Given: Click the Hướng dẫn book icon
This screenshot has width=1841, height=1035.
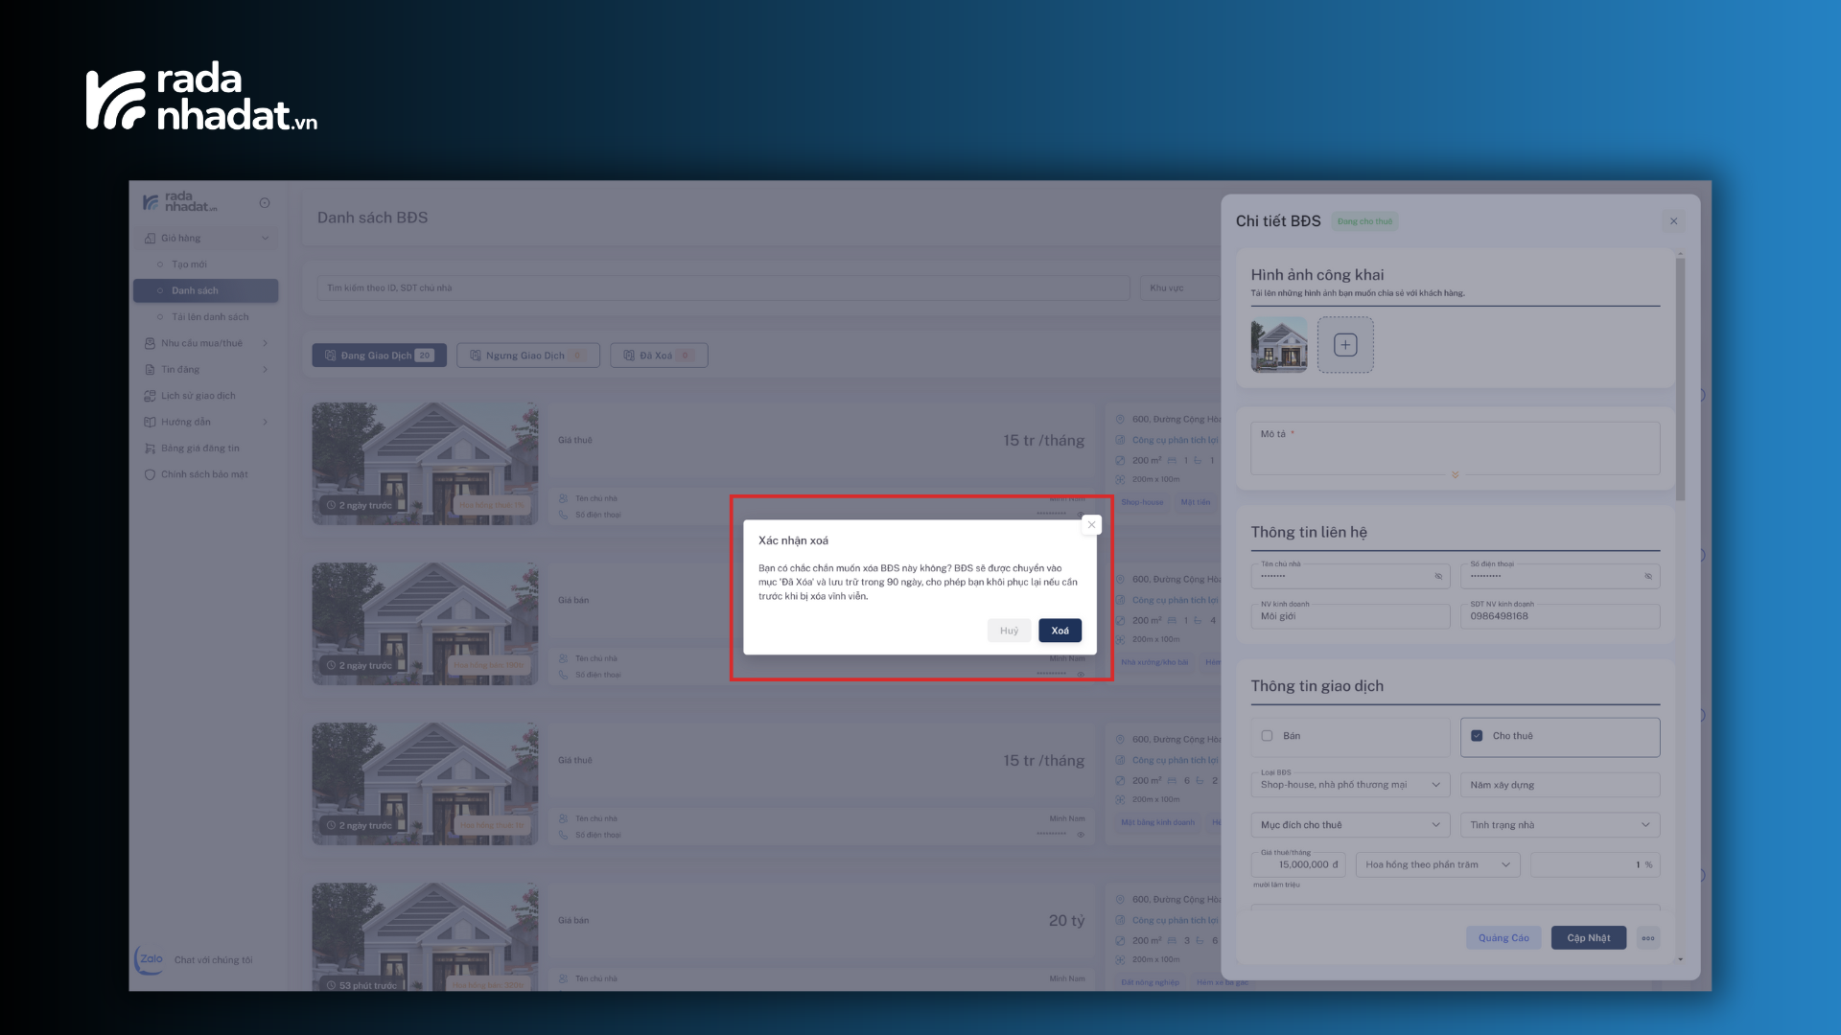Looking at the screenshot, I should (x=150, y=422).
